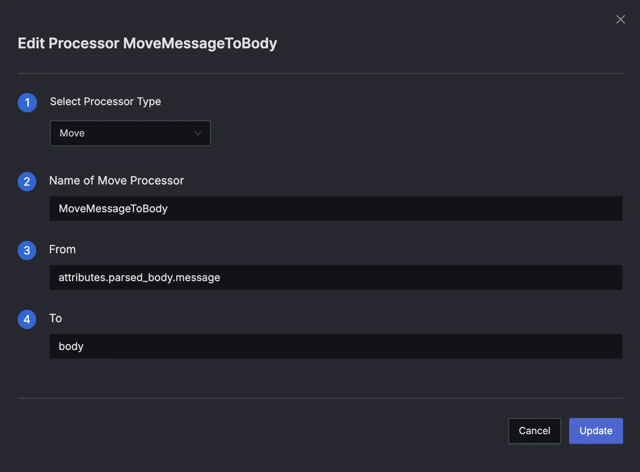
Task: Click the Edit Processor MoveMessageToBody heading
Action: (147, 43)
